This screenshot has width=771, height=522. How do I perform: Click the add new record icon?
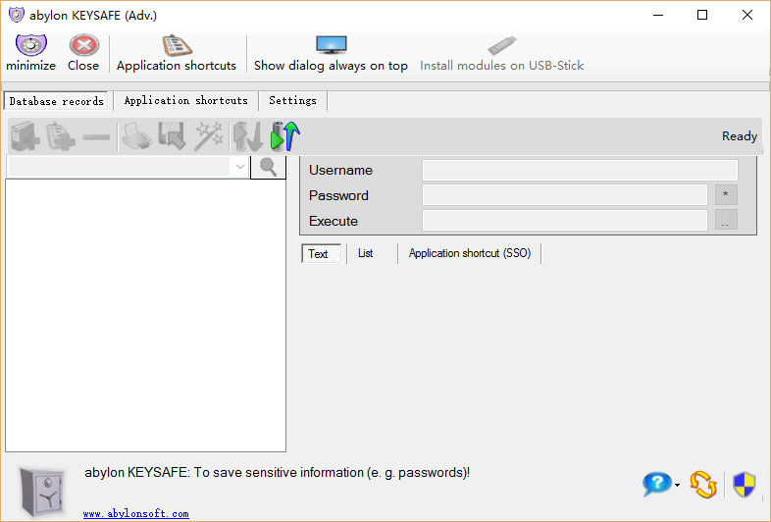pyautogui.click(x=26, y=136)
